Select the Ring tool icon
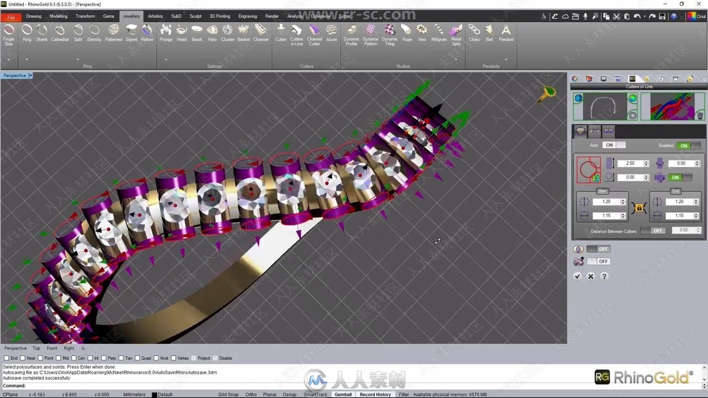Screen dimensions: 708x398 (x=27, y=33)
